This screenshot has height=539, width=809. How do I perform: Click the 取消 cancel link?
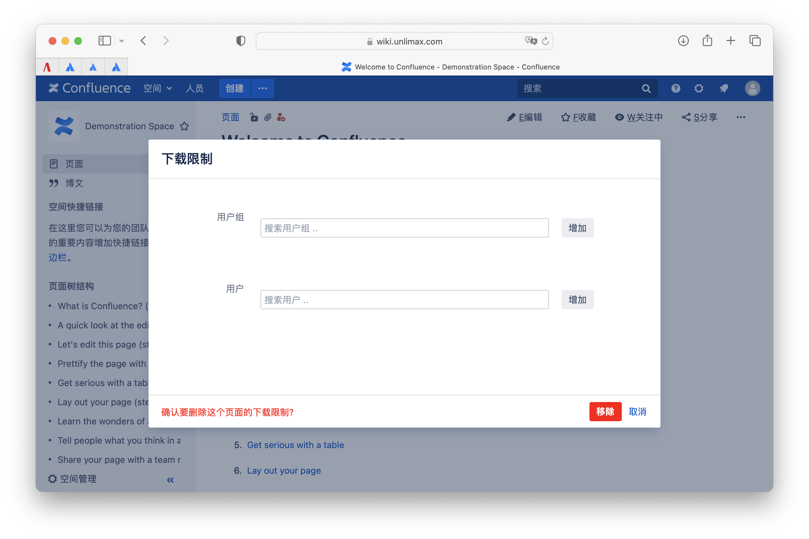[637, 412]
